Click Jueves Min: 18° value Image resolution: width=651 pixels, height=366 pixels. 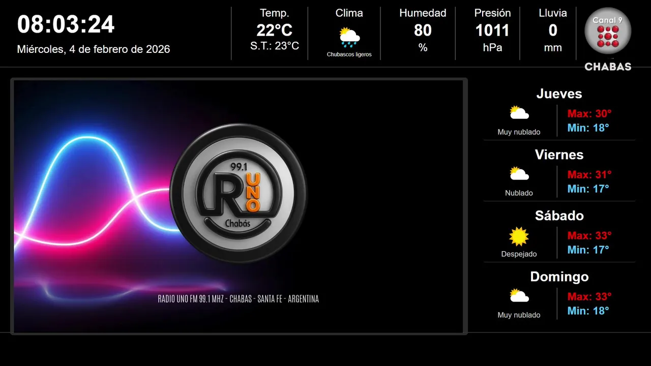(588, 128)
